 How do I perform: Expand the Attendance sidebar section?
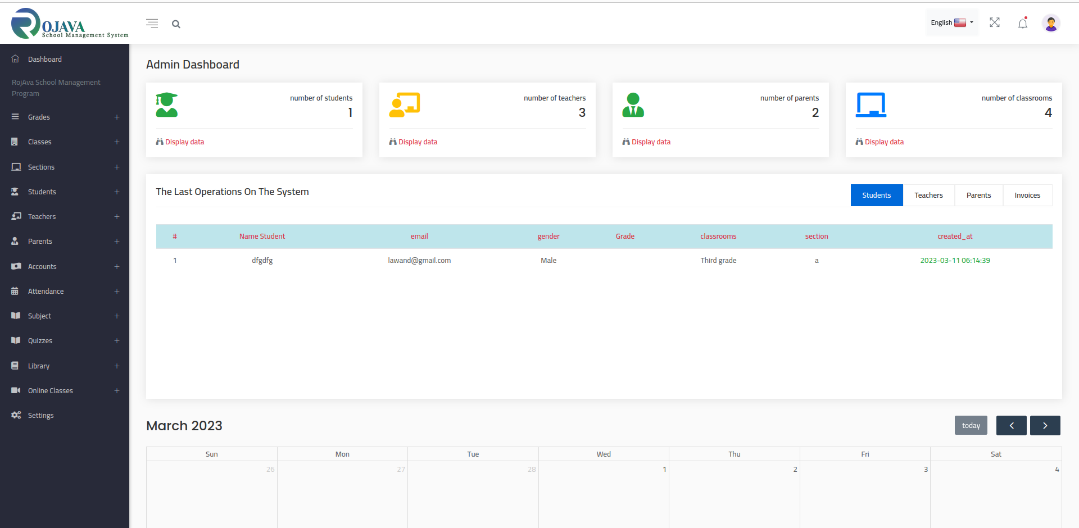tap(65, 292)
